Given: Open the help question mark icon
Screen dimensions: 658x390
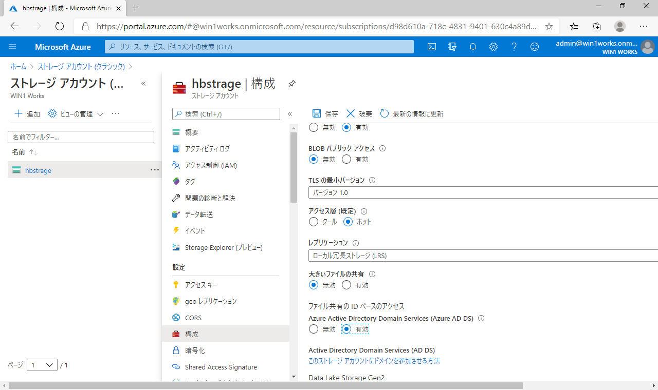Looking at the screenshot, I should pos(514,47).
